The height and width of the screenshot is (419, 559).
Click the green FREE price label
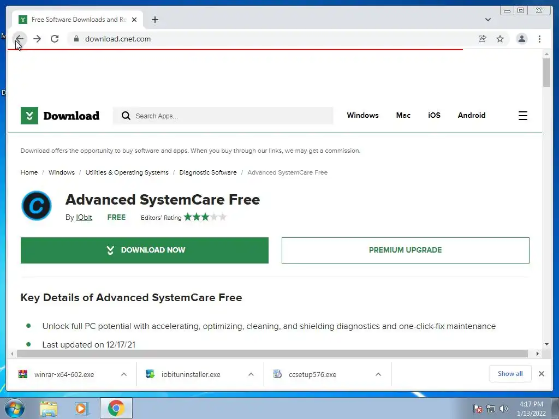pos(116,217)
